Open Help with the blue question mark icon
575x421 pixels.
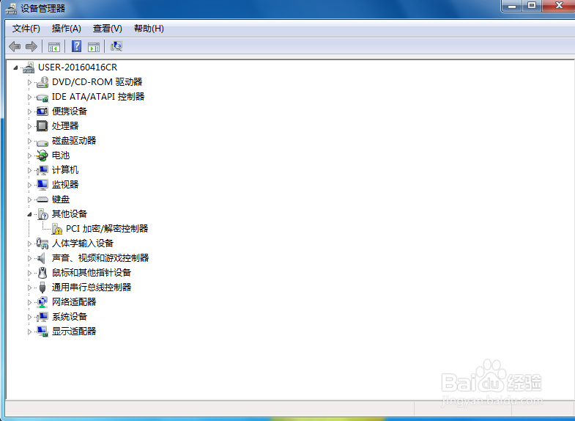click(76, 46)
